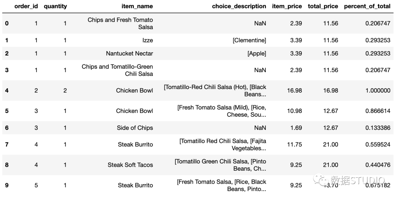Click the order_id column header
398x198 pixels.
click(x=26, y=6)
